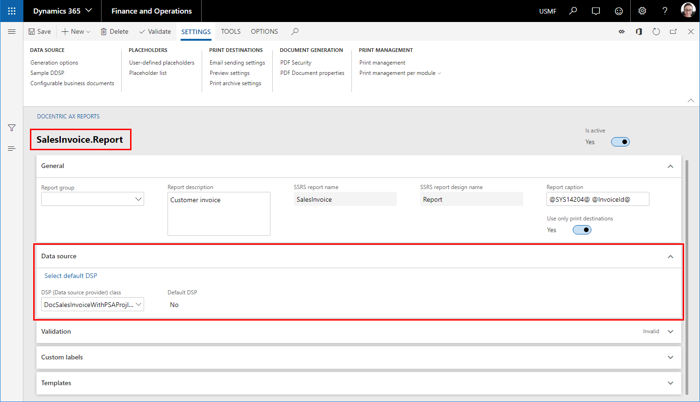Click the Save button
This screenshot has height=402, width=700.
(40, 31)
